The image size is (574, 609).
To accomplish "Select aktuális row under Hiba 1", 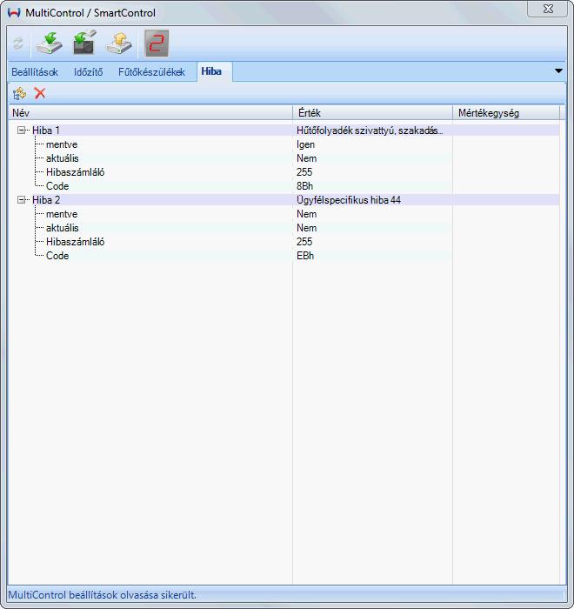I will (284, 158).
